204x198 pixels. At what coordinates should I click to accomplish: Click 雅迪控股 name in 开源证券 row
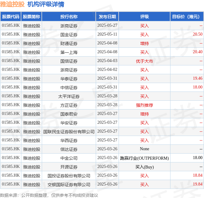[x=32, y=167]
